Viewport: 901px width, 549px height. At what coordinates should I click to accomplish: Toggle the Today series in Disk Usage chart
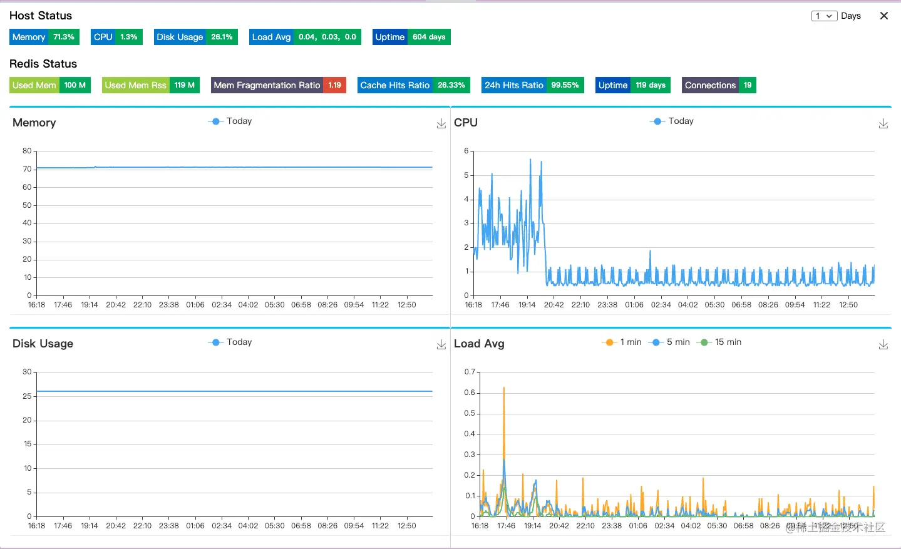point(230,342)
